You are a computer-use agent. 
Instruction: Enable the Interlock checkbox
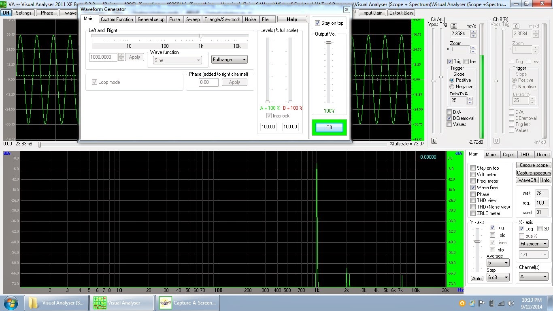click(269, 115)
